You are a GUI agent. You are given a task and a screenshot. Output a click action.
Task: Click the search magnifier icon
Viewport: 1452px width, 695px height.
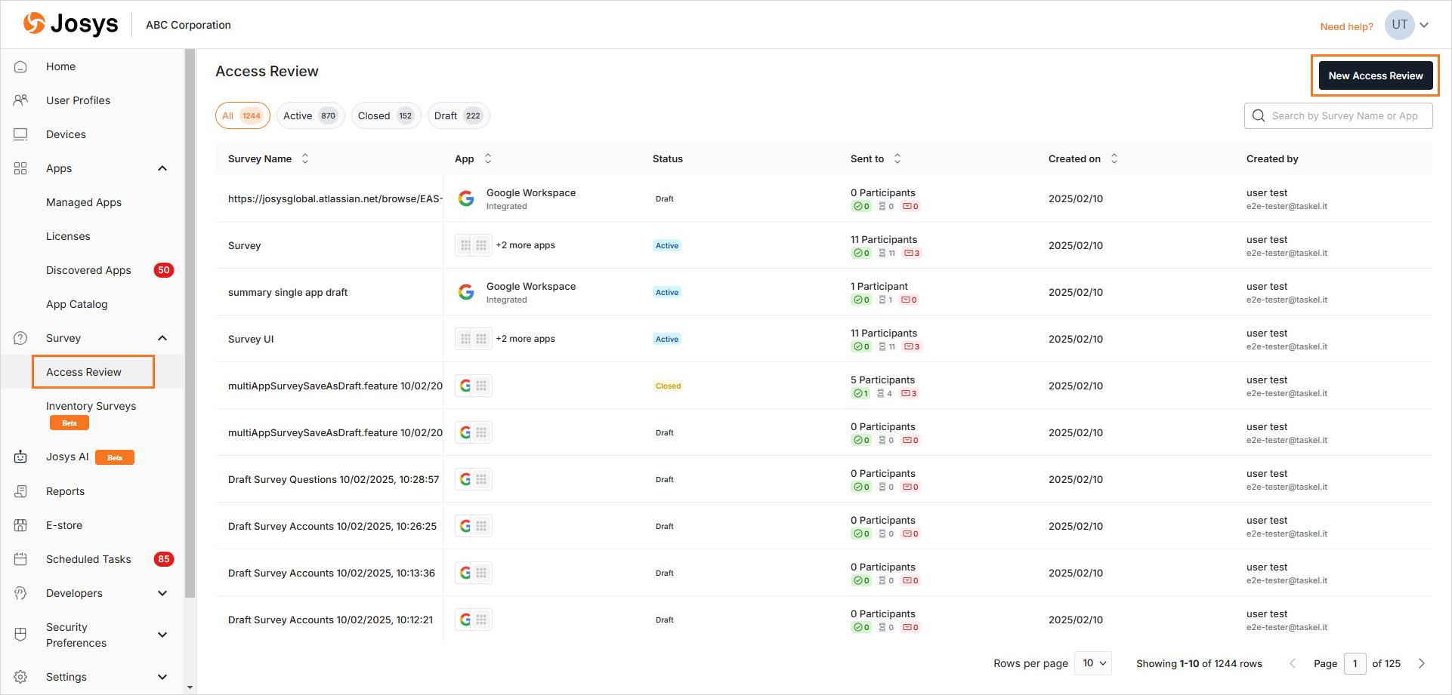pyautogui.click(x=1259, y=115)
